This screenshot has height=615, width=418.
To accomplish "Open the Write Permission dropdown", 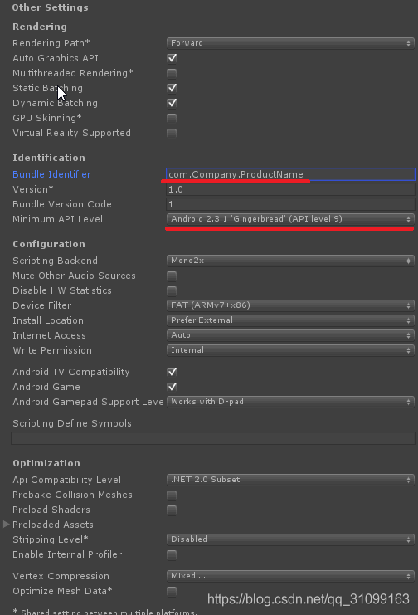I will point(290,350).
